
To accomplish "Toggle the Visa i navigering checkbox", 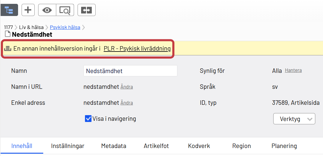I will point(88,119).
